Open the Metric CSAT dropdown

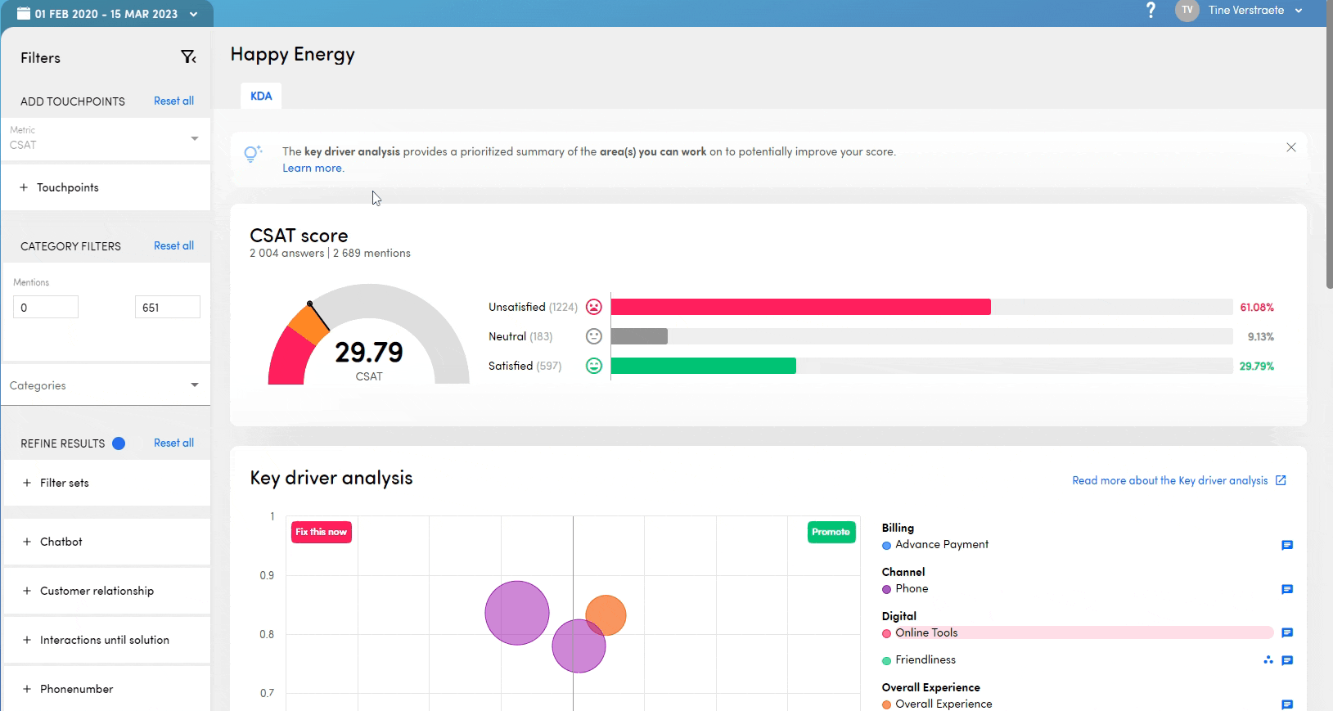[x=106, y=138]
